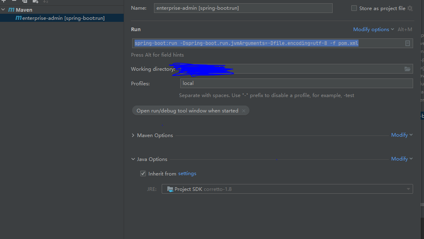The width and height of the screenshot is (424, 239).
Task: Remove the selected configuration
Action: pos(14,2)
